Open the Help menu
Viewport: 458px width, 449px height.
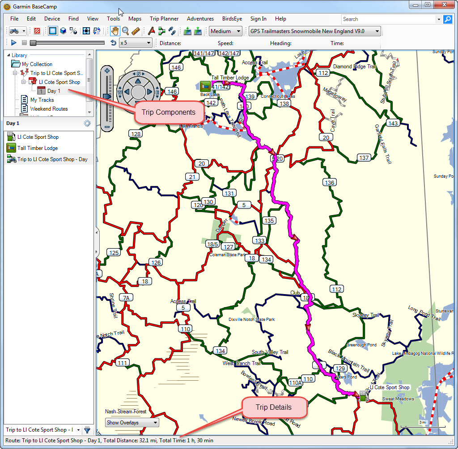point(280,19)
